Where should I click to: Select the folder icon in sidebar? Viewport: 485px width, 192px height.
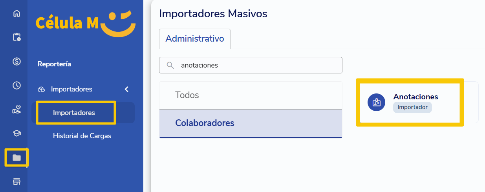click(x=16, y=158)
